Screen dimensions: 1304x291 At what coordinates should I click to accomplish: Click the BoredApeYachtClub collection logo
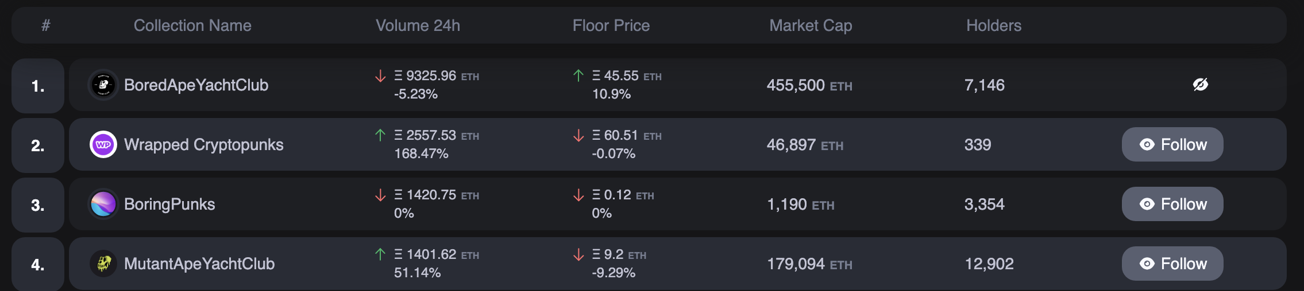pyautogui.click(x=103, y=85)
